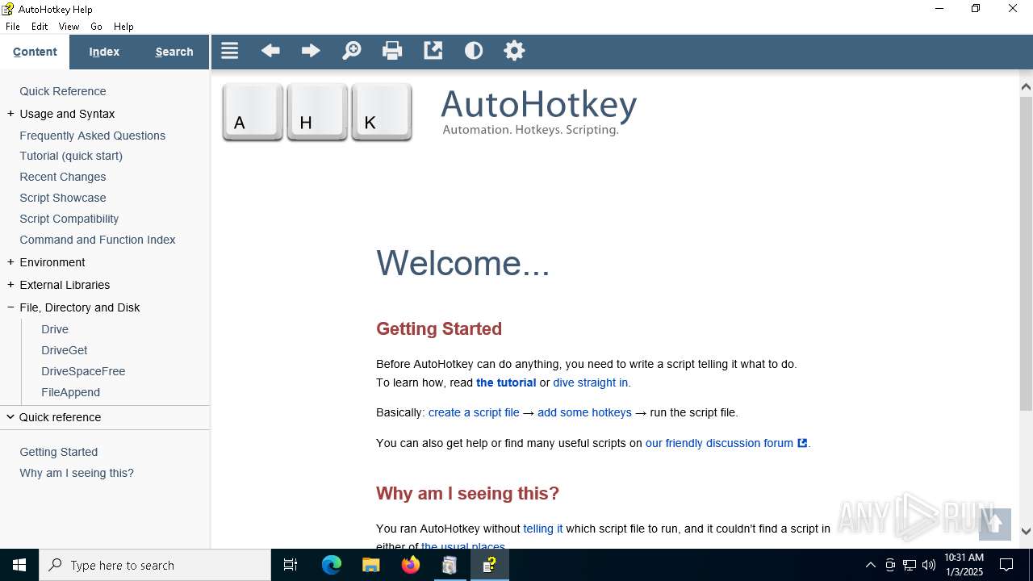Image resolution: width=1033 pixels, height=581 pixels.
Task: Open Quick Reference in the contents tree
Action: (x=63, y=91)
